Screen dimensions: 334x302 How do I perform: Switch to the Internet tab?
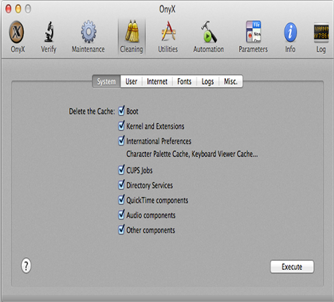pyautogui.click(x=157, y=81)
